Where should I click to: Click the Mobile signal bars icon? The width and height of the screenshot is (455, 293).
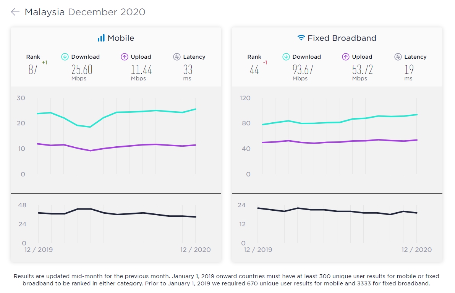[x=101, y=38]
